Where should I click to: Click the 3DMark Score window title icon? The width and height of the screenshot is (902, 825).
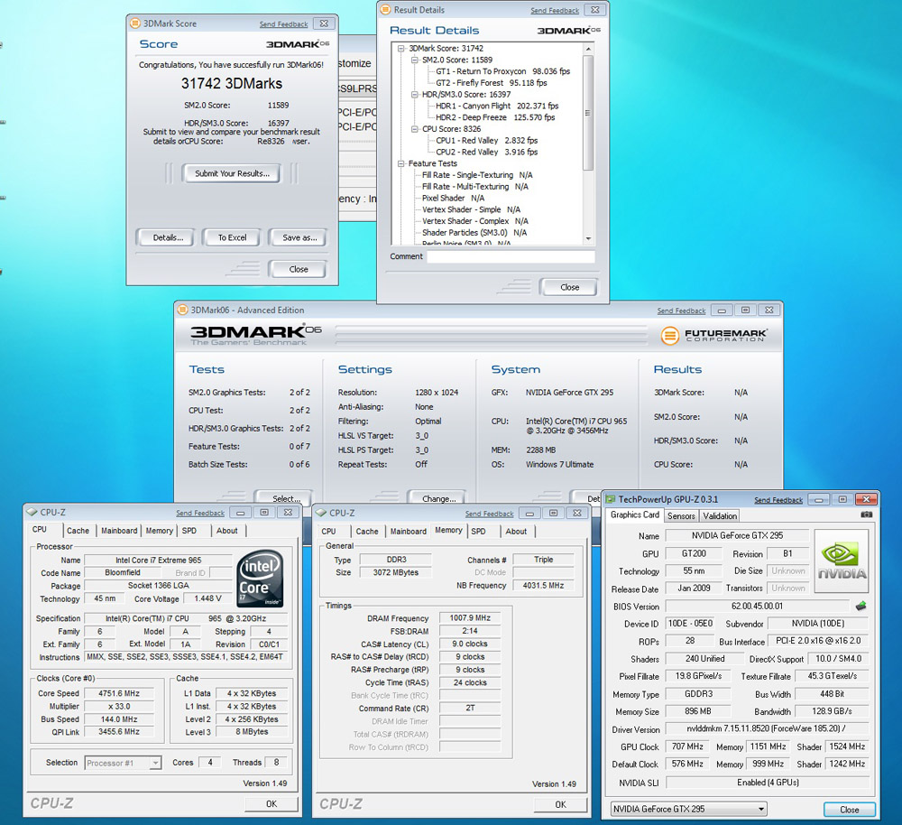click(135, 23)
